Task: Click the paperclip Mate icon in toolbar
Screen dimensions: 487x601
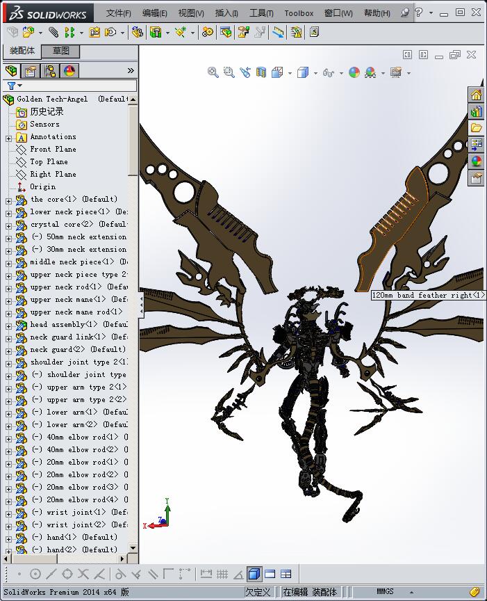Action: [53, 32]
